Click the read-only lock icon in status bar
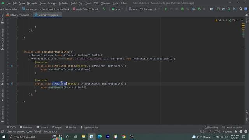 [x=236, y=131]
